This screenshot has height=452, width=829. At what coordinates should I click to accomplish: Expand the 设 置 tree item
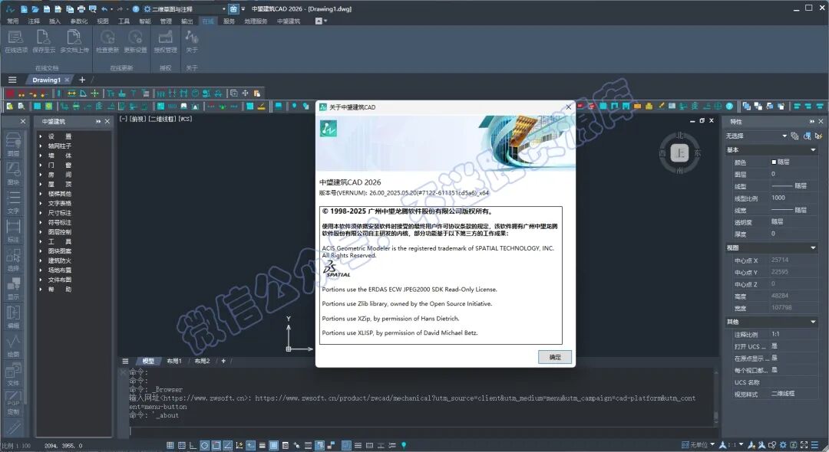tap(41, 136)
